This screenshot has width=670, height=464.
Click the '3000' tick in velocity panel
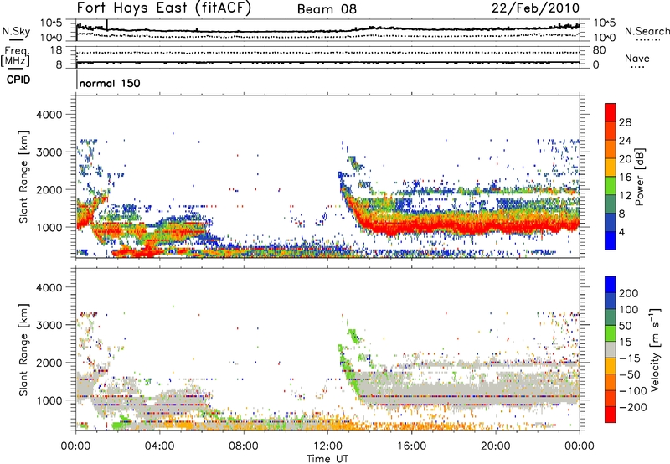49,325
